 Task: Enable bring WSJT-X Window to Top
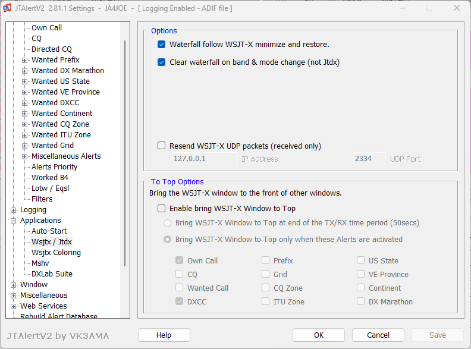[161, 209]
